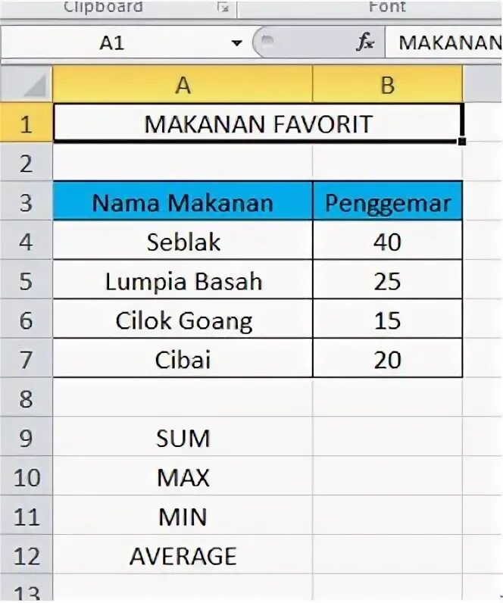Click the insert function fx icon

coord(365,42)
